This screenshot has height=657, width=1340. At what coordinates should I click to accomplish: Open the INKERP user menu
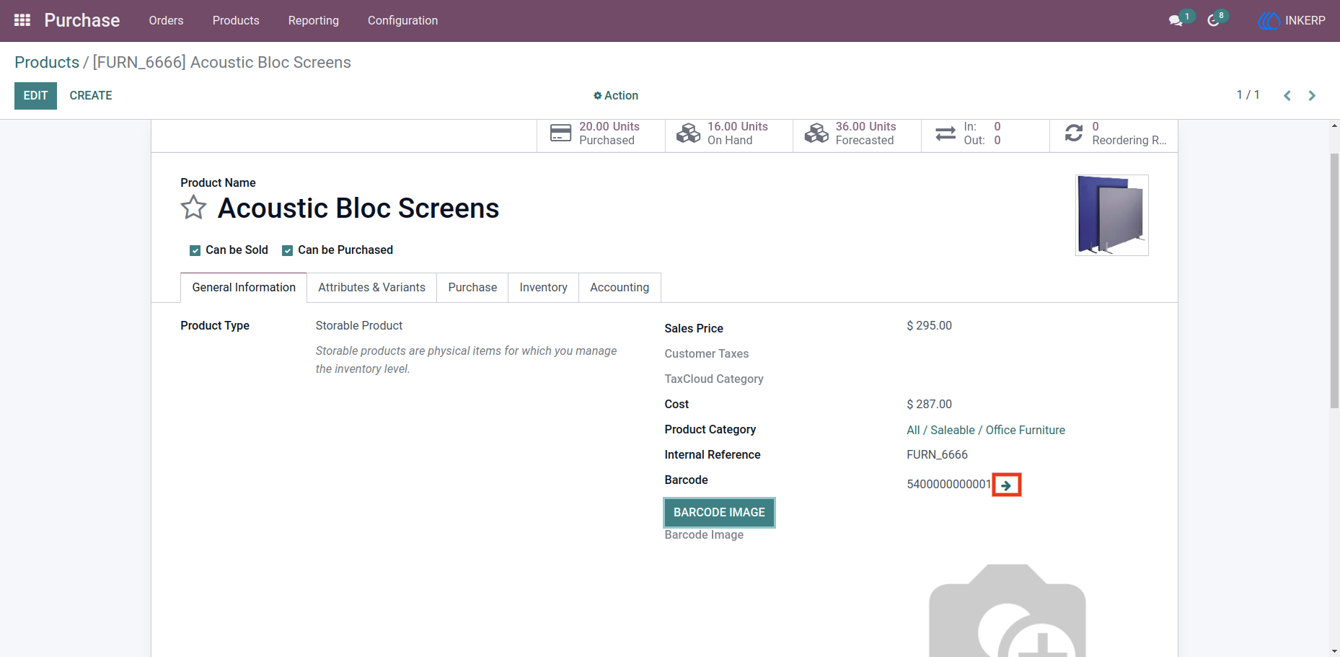coord(1292,20)
